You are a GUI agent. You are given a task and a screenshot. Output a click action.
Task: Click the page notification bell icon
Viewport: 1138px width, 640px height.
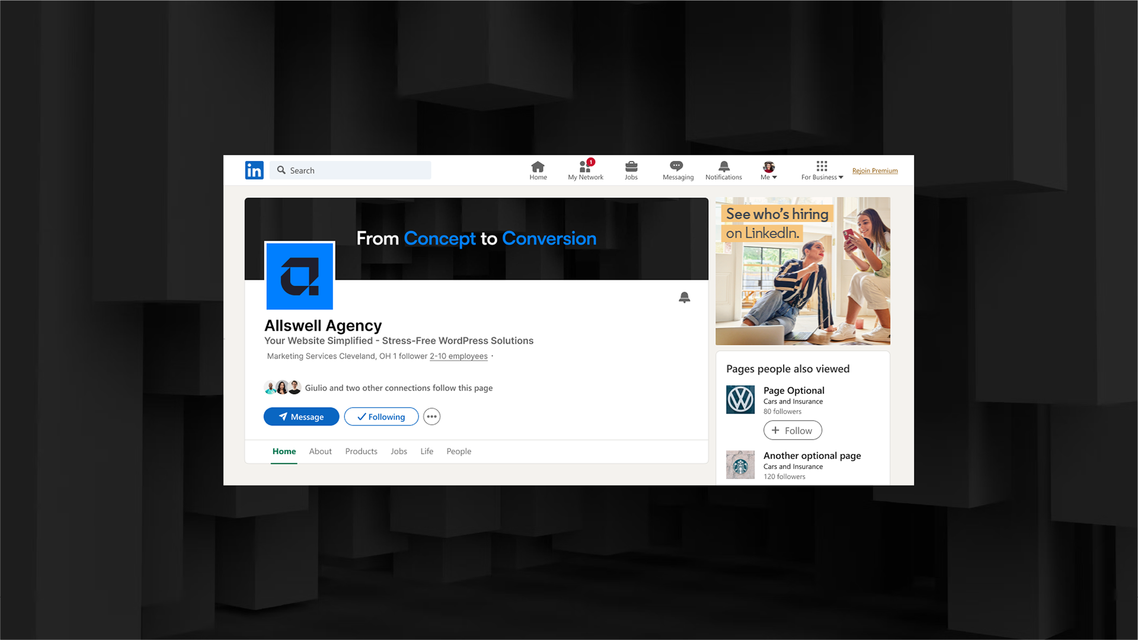coord(684,297)
